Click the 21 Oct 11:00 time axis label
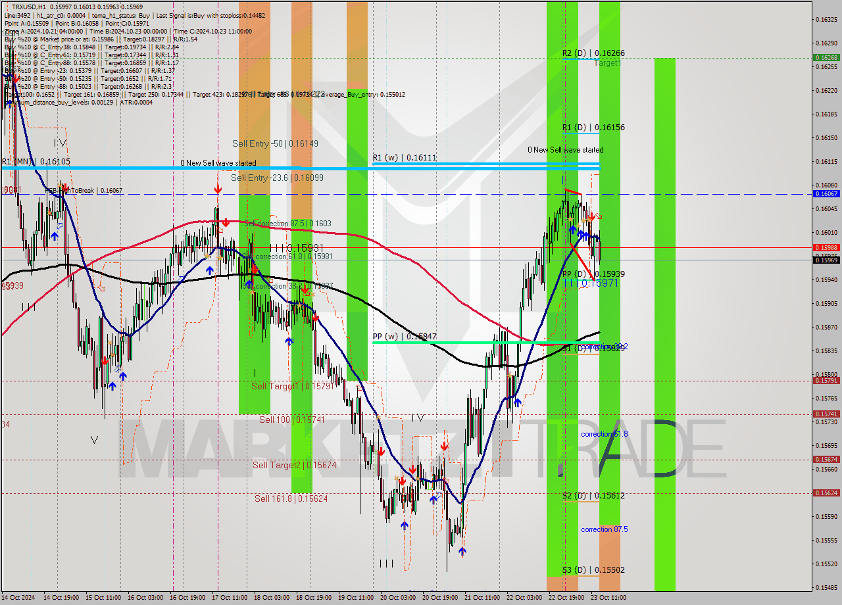Image resolution: width=842 pixels, height=605 pixels. [x=482, y=598]
